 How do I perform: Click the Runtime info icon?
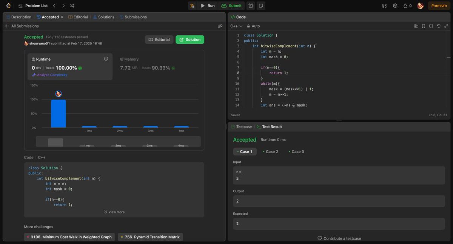click(x=106, y=59)
